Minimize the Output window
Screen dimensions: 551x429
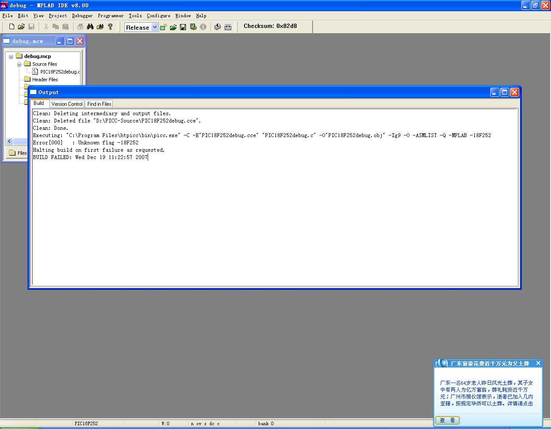(495, 92)
